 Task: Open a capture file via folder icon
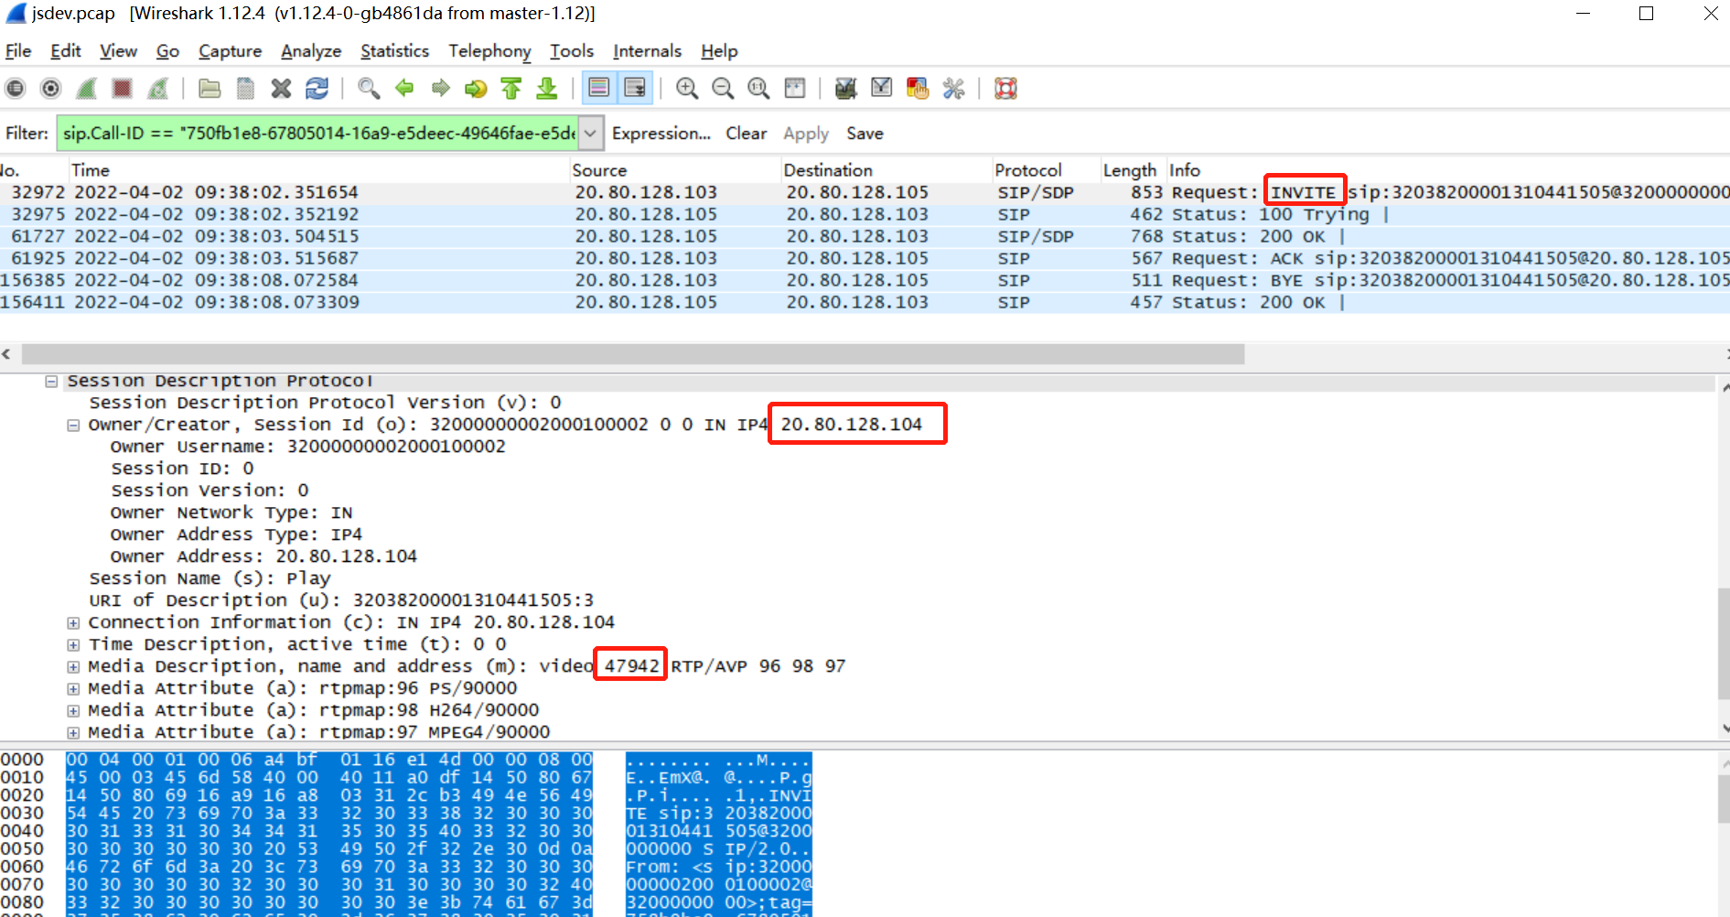[210, 89]
